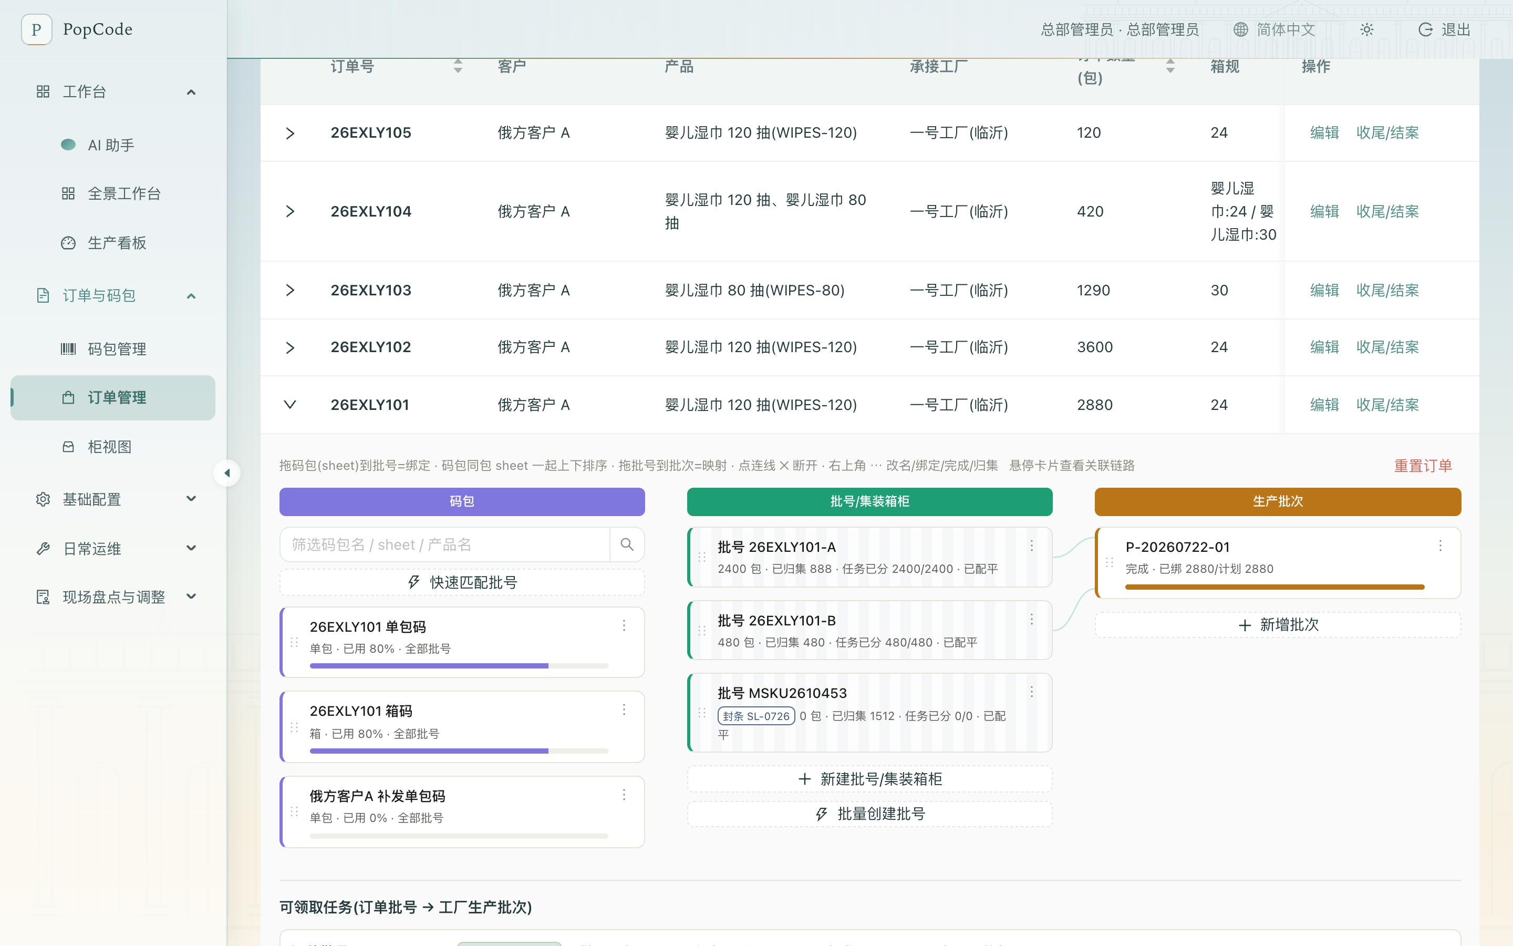This screenshot has width=1513, height=946.
Task: Click 编辑 for order 26EXLY105
Action: click(1324, 132)
